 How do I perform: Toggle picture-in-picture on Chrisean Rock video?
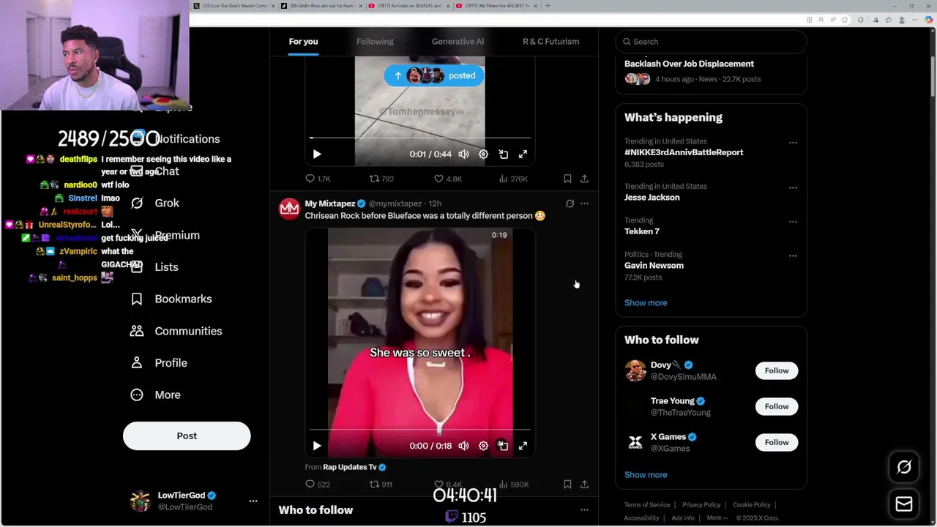click(503, 446)
